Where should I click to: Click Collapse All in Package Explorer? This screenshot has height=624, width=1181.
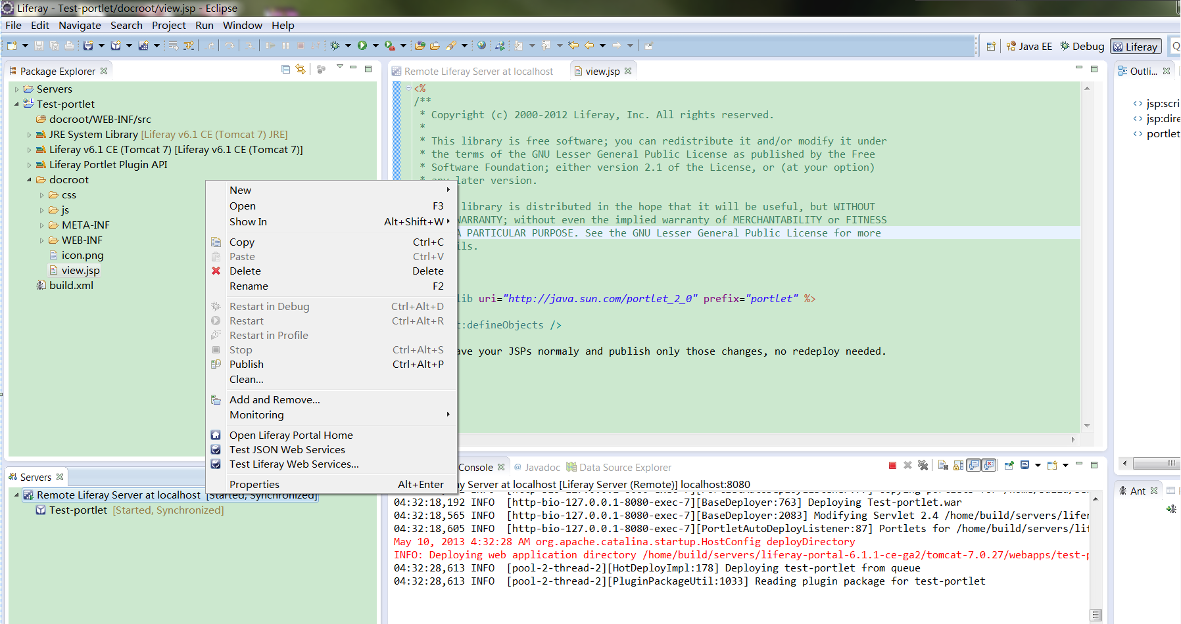[285, 70]
